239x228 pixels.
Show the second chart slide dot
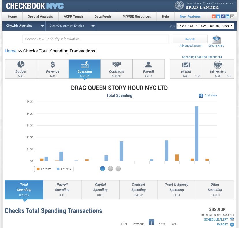click(110, 169)
